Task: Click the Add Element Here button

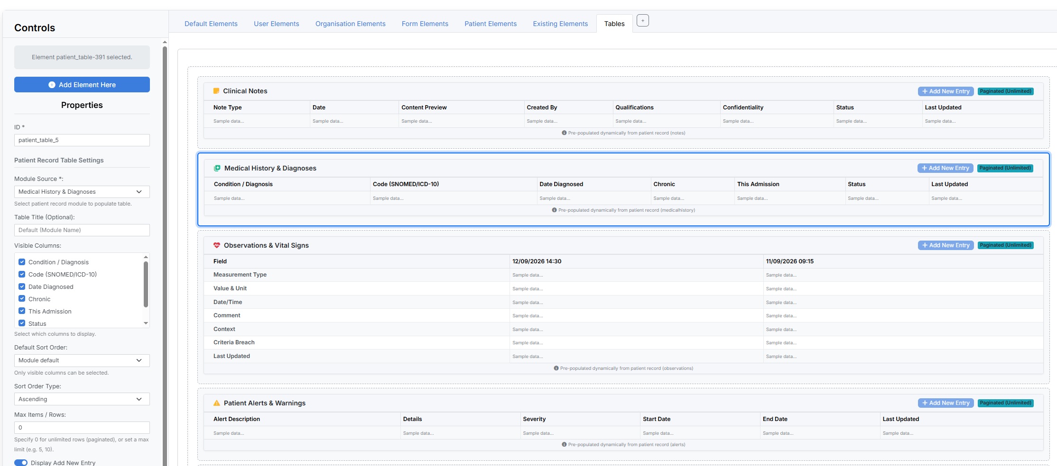Action: [82, 85]
